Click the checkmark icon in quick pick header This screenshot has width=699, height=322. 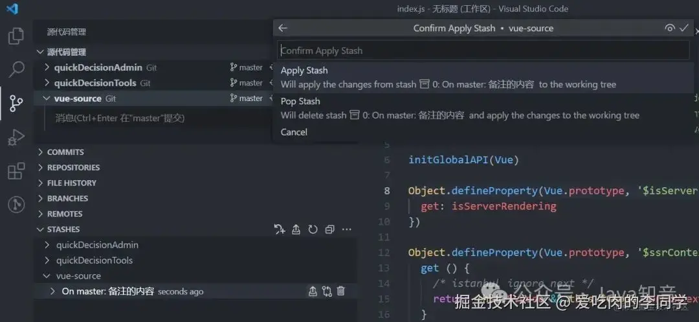(x=684, y=28)
